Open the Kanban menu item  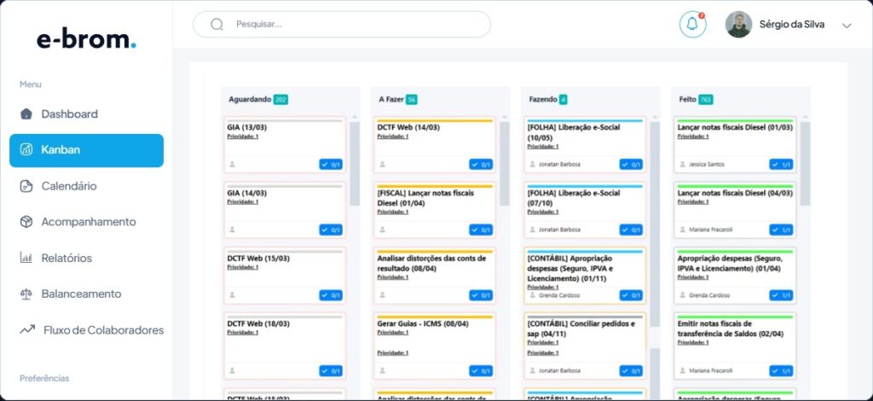coord(86,150)
